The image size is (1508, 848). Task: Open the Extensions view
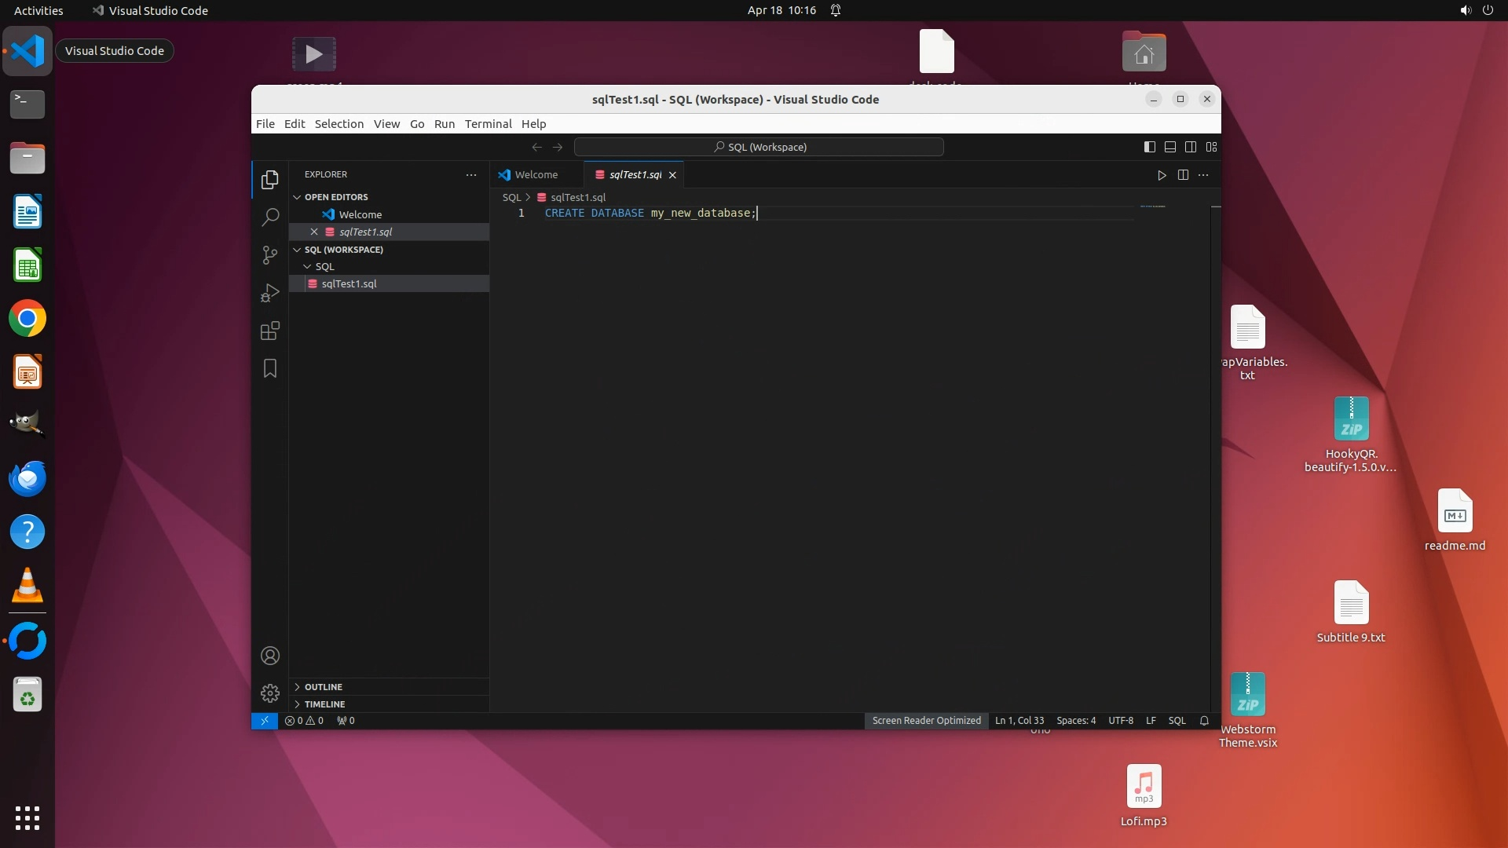pyautogui.click(x=269, y=331)
